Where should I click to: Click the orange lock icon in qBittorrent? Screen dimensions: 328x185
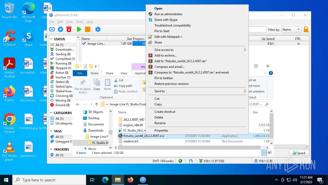tap(306, 30)
